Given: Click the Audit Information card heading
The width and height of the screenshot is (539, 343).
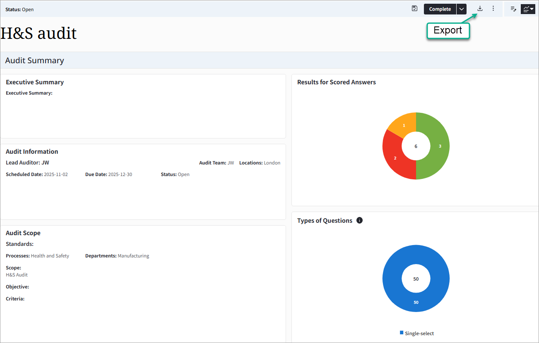Looking at the screenshot, I should [x=32, y=152].
